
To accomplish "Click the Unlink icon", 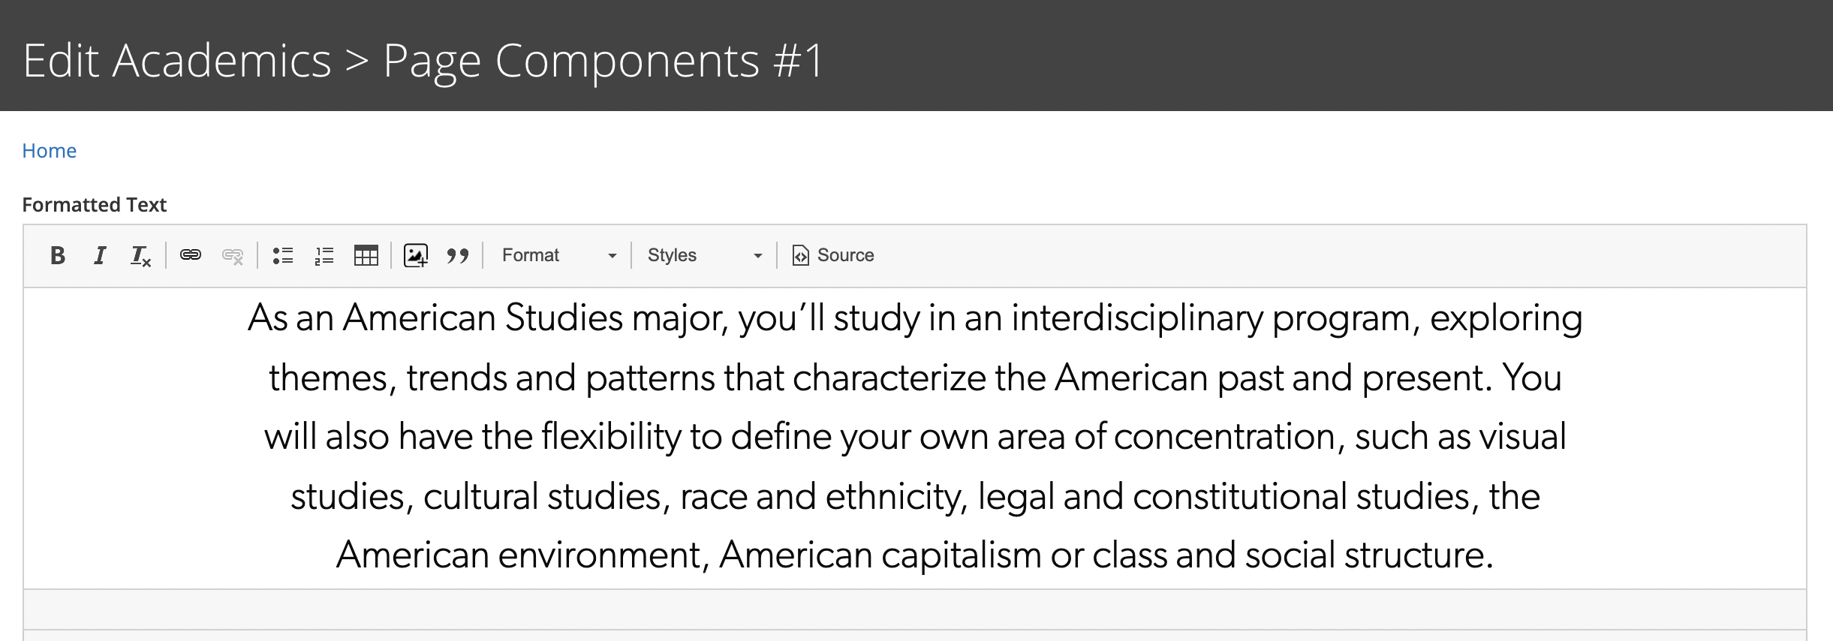I will tap(233, 256).
